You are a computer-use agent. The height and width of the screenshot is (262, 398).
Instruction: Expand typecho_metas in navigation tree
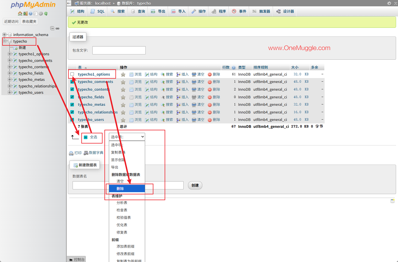10,79
